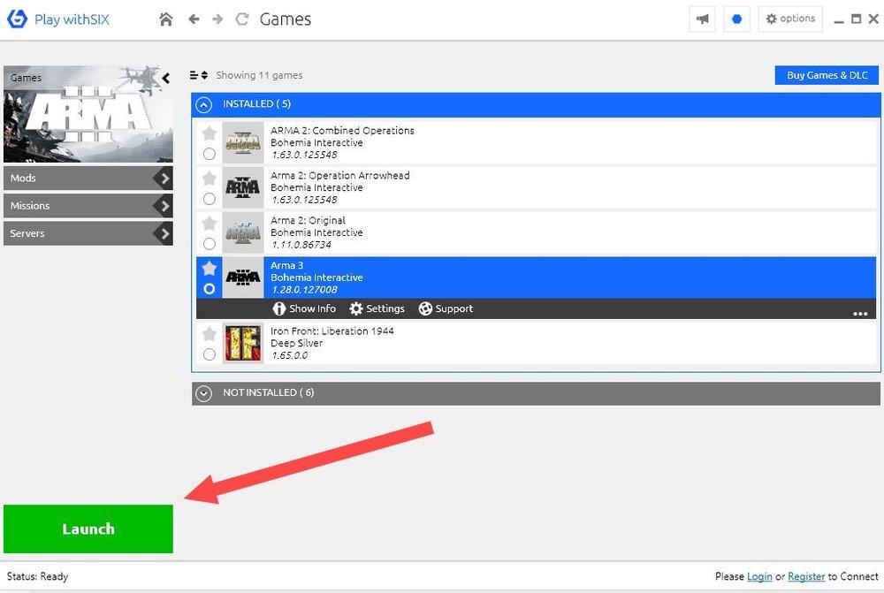Viewport: 884px width, 593px height.
Task: Select the Arma 3 radio button
Action: [x=210, y=289]
